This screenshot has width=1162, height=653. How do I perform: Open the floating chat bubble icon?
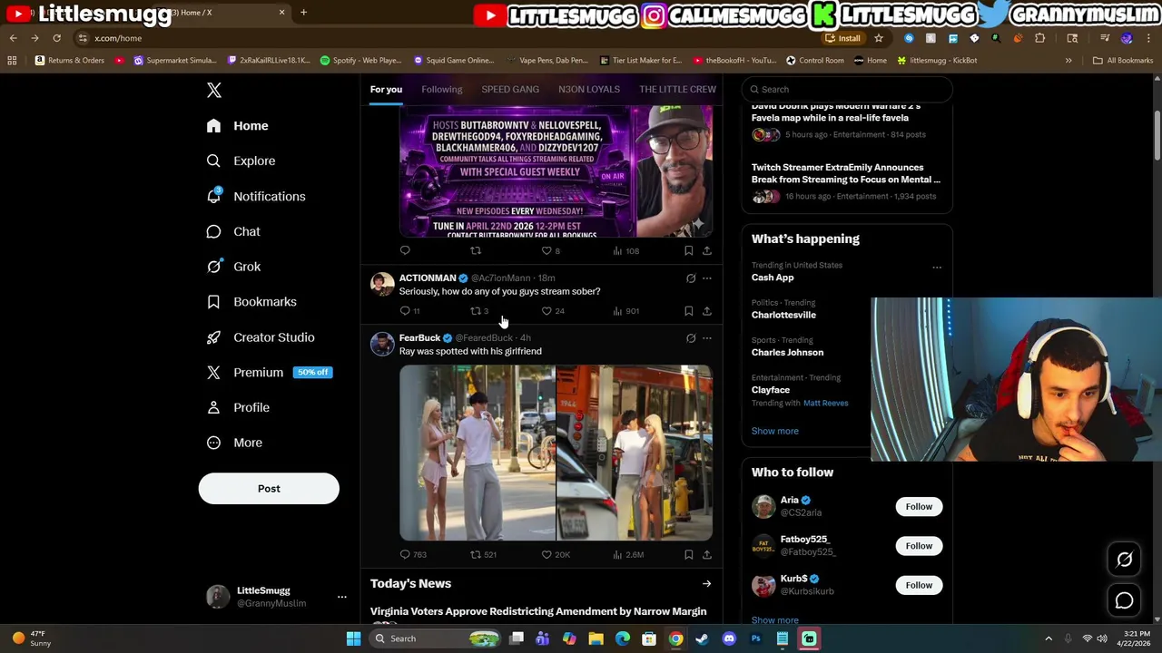tap(1124, 600)
